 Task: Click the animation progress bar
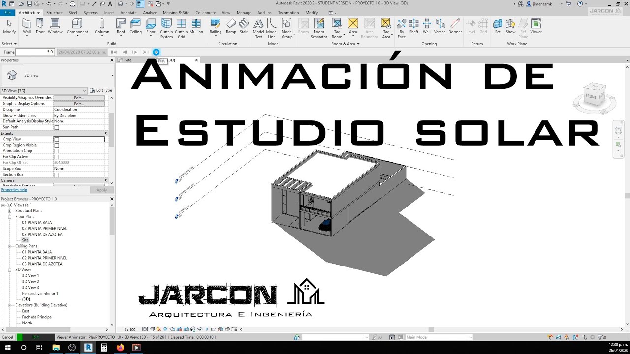coord(35,337)
